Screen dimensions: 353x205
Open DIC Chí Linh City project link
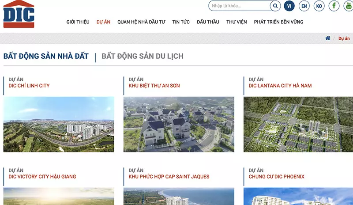coord(29,86)
